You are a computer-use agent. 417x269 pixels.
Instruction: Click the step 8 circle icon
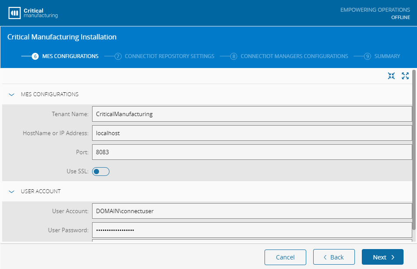pyautogui.click(x=234, y=56)
